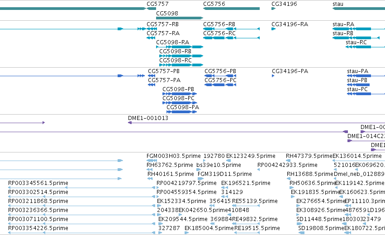Click EST EK185004.5prime
Screen dimensions: 385x235
(x=209, y=228)
